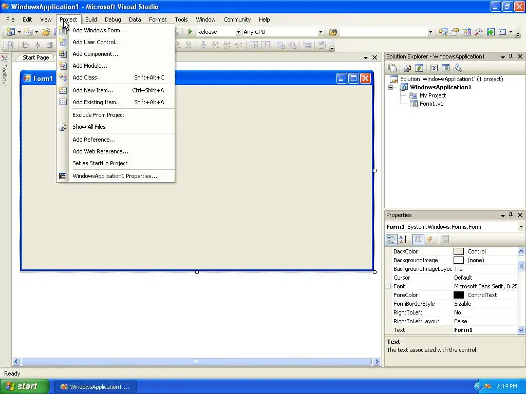Click Show All Files icon in Solution Explorer

[x=407, y=68]
